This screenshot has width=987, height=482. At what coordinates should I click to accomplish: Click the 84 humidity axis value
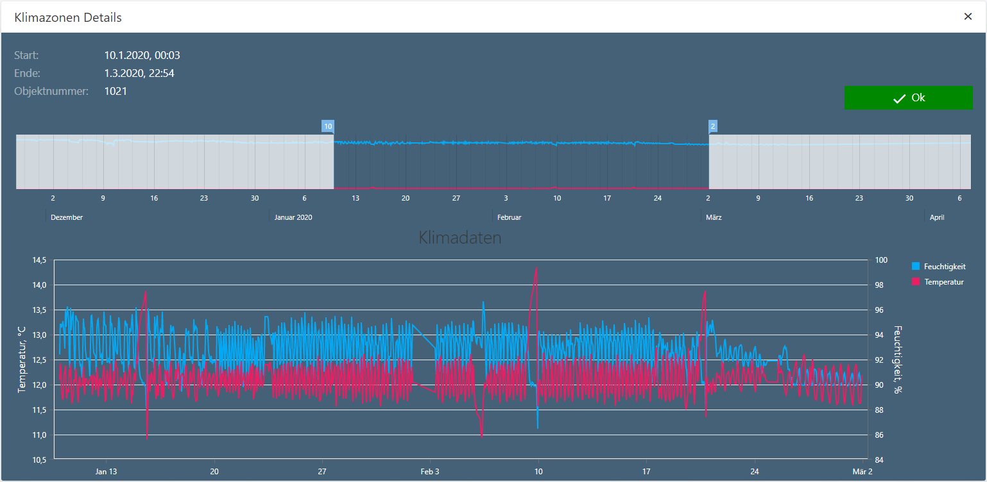[879, 460]
